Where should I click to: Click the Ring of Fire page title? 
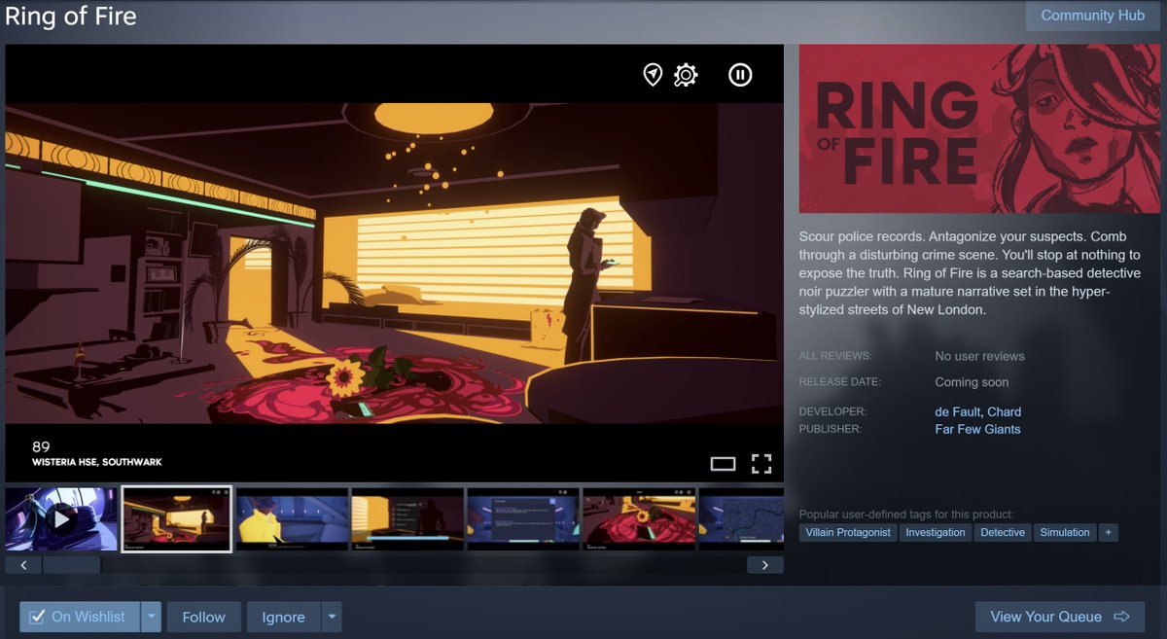pyautogui.click(x=71, y=17)
